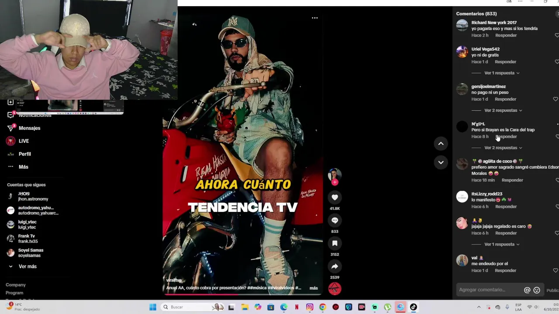This screenshot has width=559, height=314.
Task: Open Netflix from the taskbar
Action: click(x=297, y=307)
